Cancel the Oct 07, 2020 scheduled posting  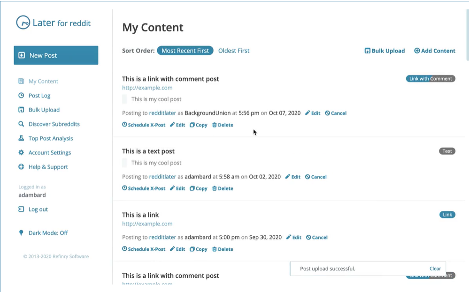pyautogui.click(x=336, y=113)
